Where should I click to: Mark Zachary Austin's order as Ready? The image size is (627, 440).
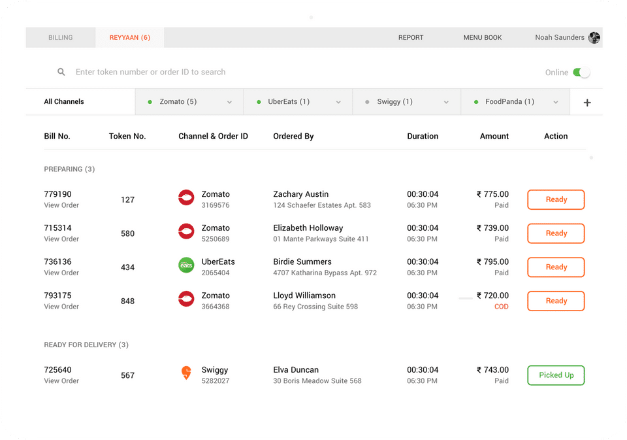[556, 199]
